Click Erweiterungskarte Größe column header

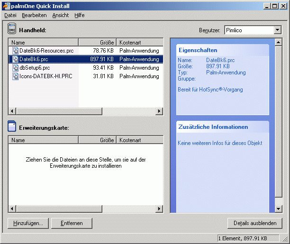click(98, 140)
